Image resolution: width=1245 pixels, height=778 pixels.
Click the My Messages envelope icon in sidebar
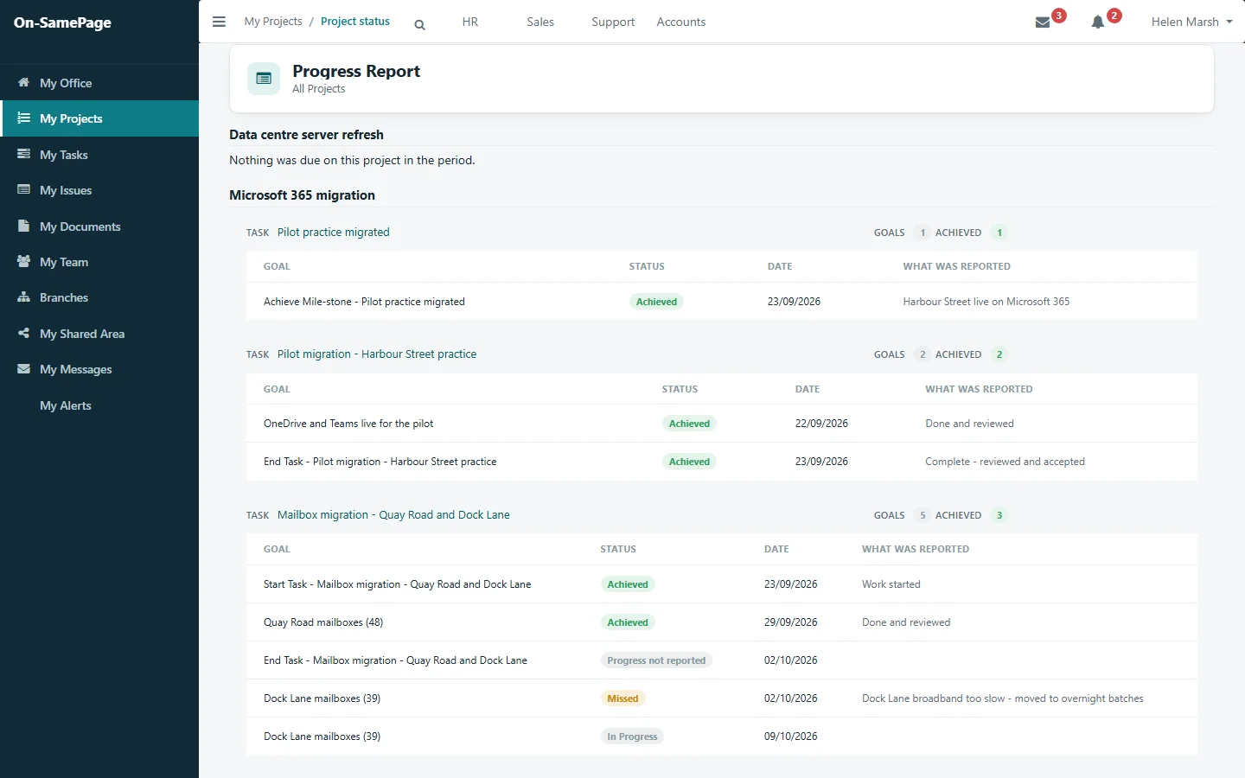(x=23, y=368)
